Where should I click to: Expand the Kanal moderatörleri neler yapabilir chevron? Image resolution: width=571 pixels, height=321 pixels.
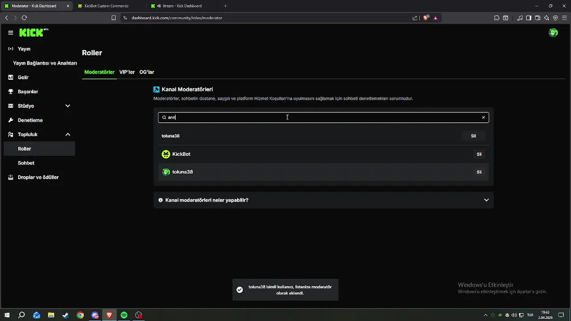[486, 200]
